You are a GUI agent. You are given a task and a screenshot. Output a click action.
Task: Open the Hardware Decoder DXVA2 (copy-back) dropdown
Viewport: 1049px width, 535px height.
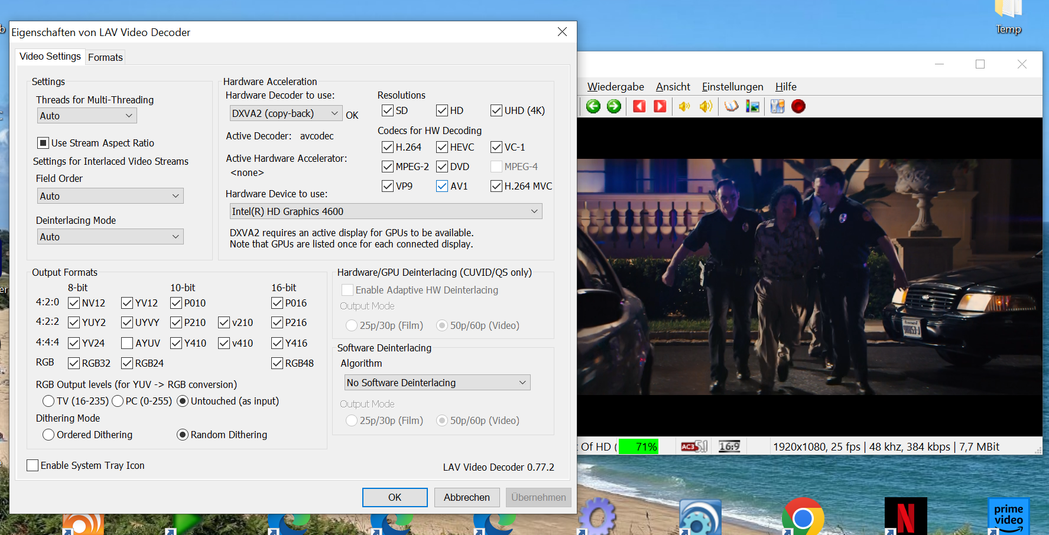point(286,113)
